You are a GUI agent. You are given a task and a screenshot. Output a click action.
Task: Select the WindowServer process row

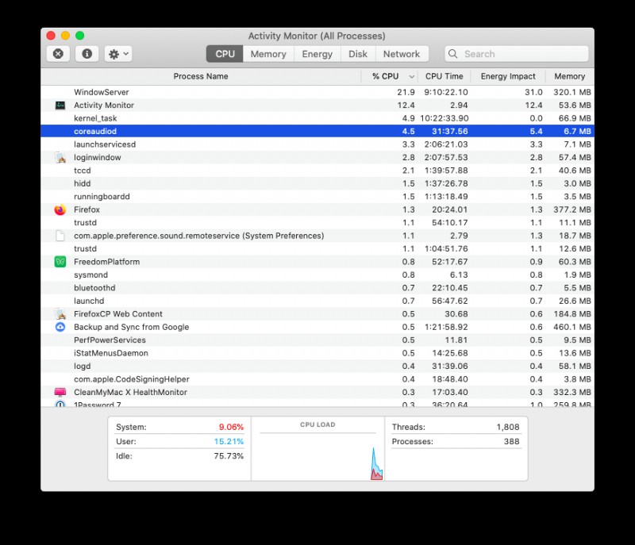click(x=317, y=92)
